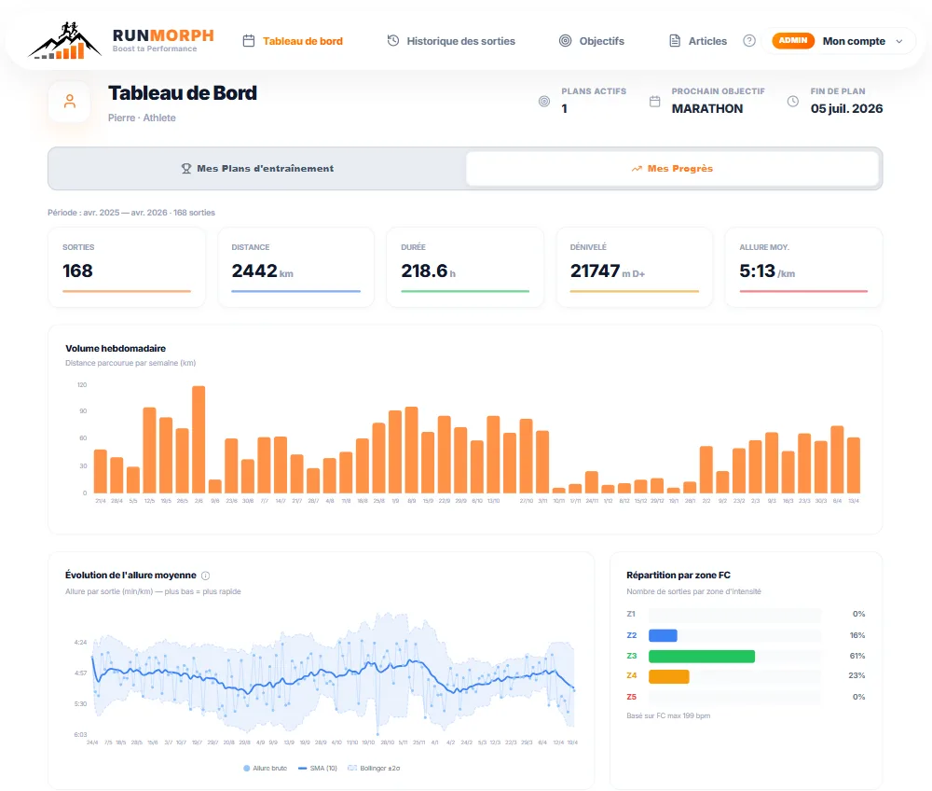
Task: Click the green Z3 heart-rate zone bar
Action: point(701,656)
